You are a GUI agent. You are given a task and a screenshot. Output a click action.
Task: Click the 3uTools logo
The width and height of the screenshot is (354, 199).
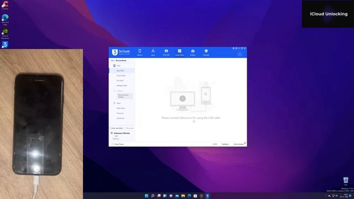click(x=121, y=53)
